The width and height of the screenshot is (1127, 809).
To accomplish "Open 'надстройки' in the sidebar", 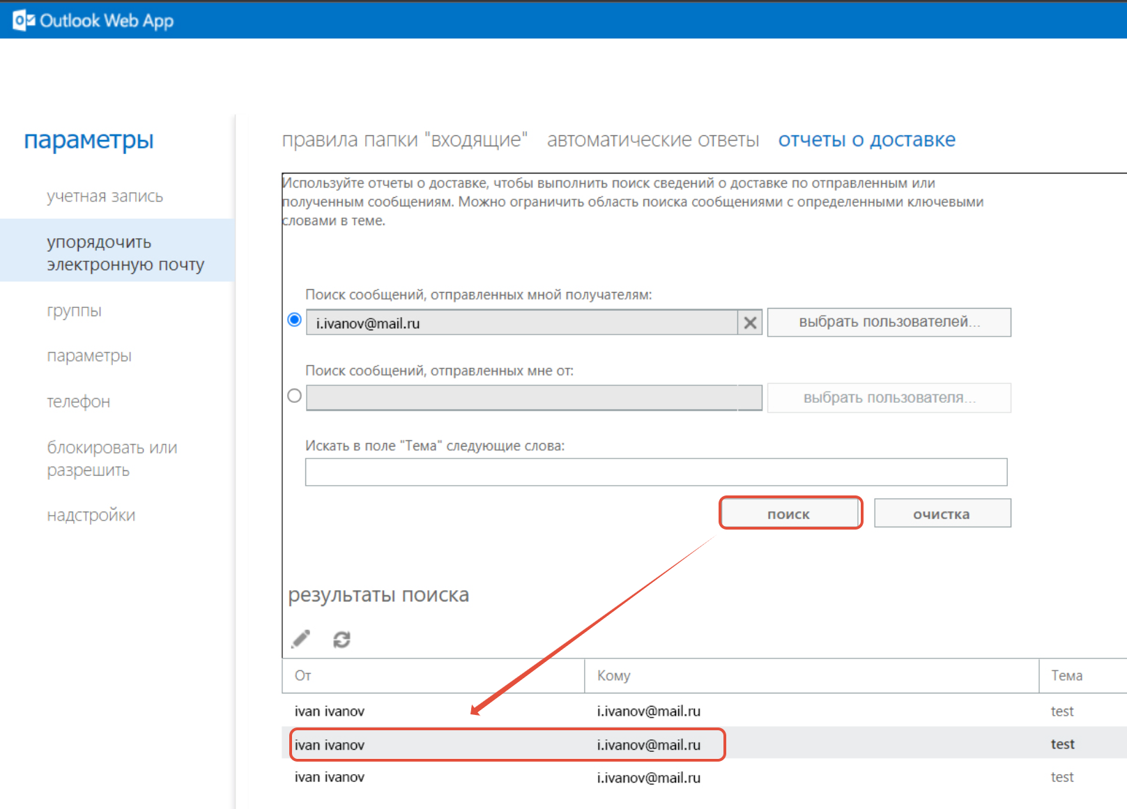I will pos(91,516).
